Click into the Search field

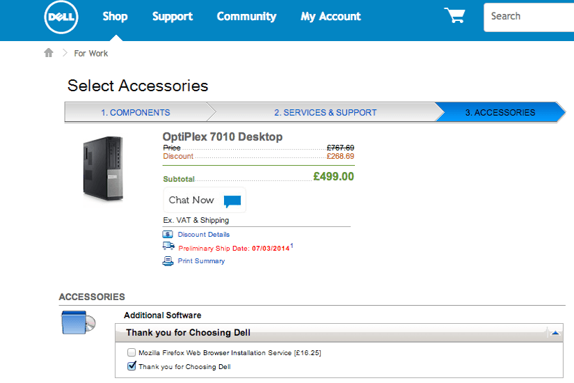[x=529, y=17]
